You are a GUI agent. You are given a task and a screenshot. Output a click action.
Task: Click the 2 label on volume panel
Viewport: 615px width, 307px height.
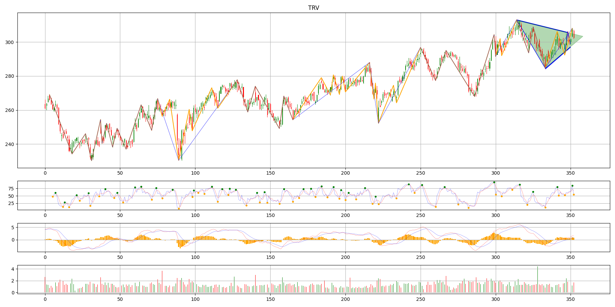(x=13, y=281)
